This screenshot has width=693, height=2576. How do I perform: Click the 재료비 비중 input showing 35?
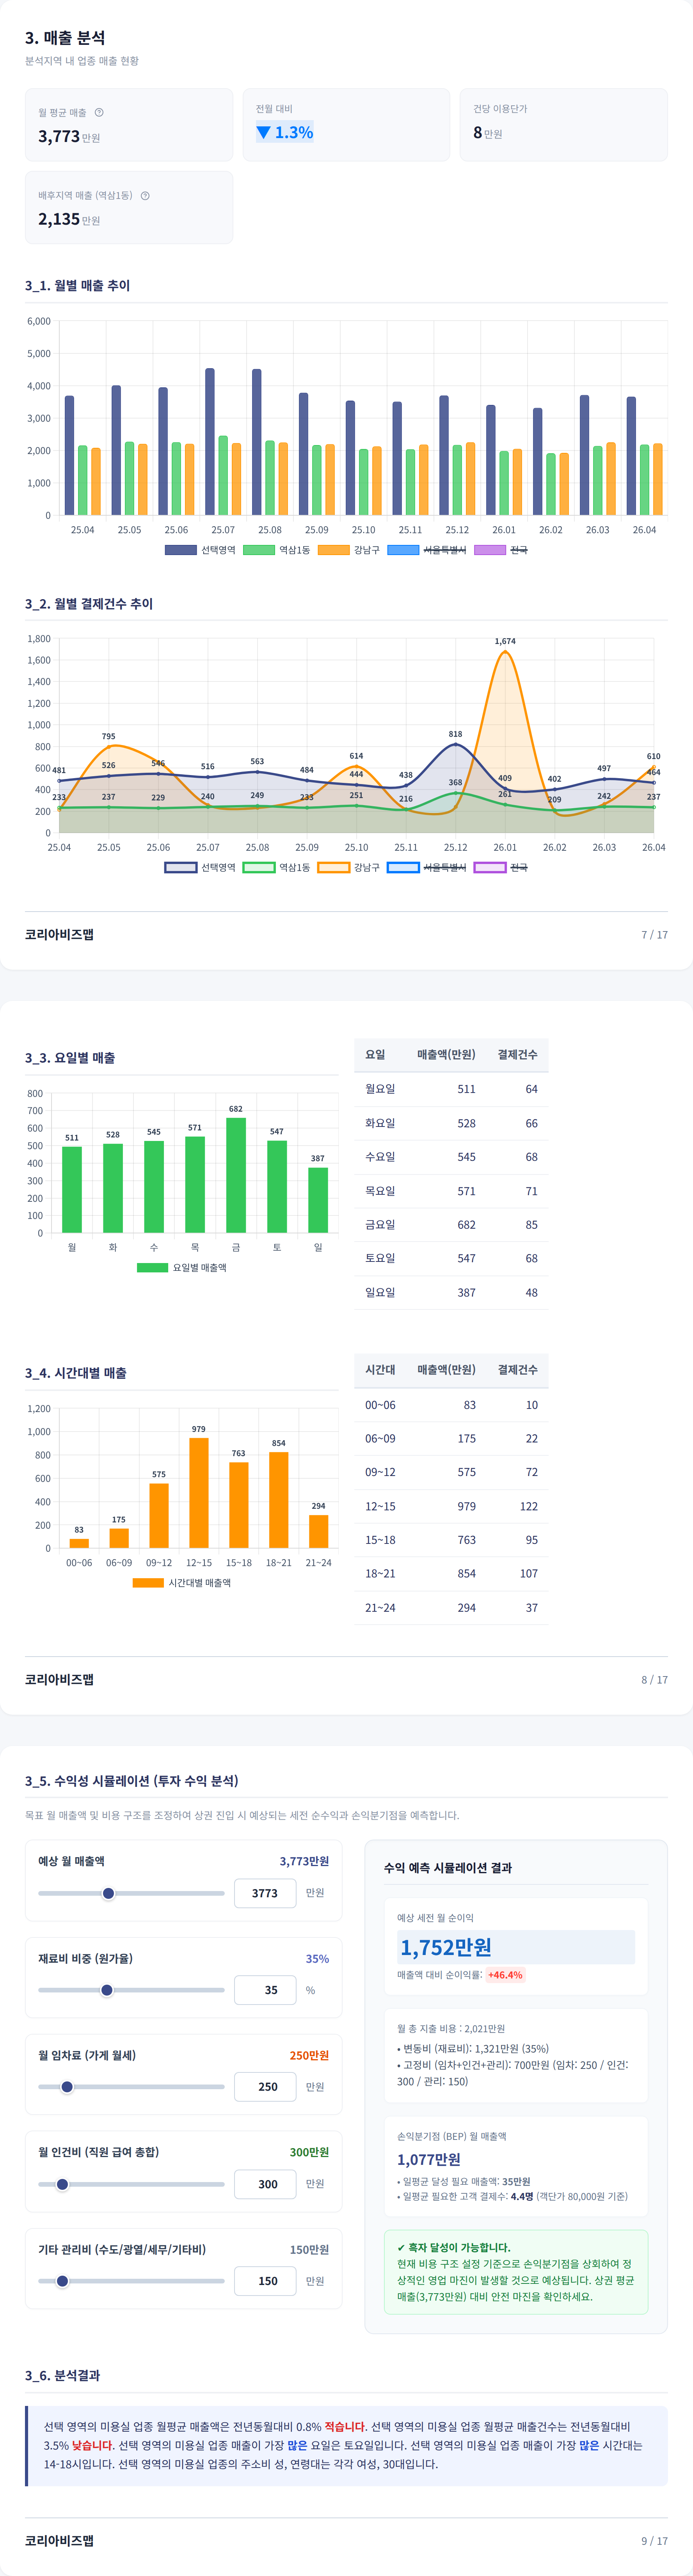[265, 1990]
